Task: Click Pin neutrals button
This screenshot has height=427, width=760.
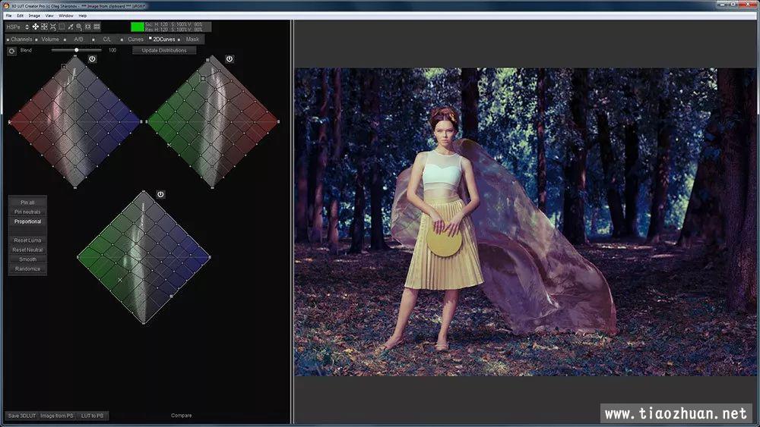Action: 27,212
